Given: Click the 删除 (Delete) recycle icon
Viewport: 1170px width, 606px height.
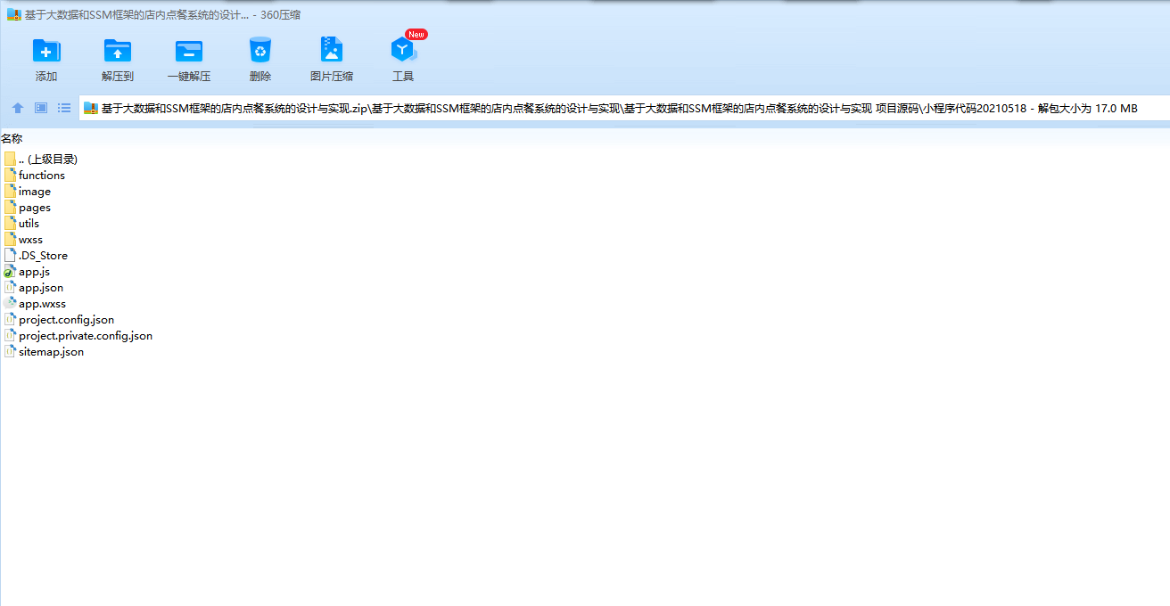Looking at the screenshot, I should click(260, 51).
